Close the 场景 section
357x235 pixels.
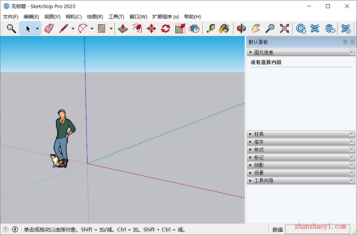pyautogui.click(x=352, y=173)
